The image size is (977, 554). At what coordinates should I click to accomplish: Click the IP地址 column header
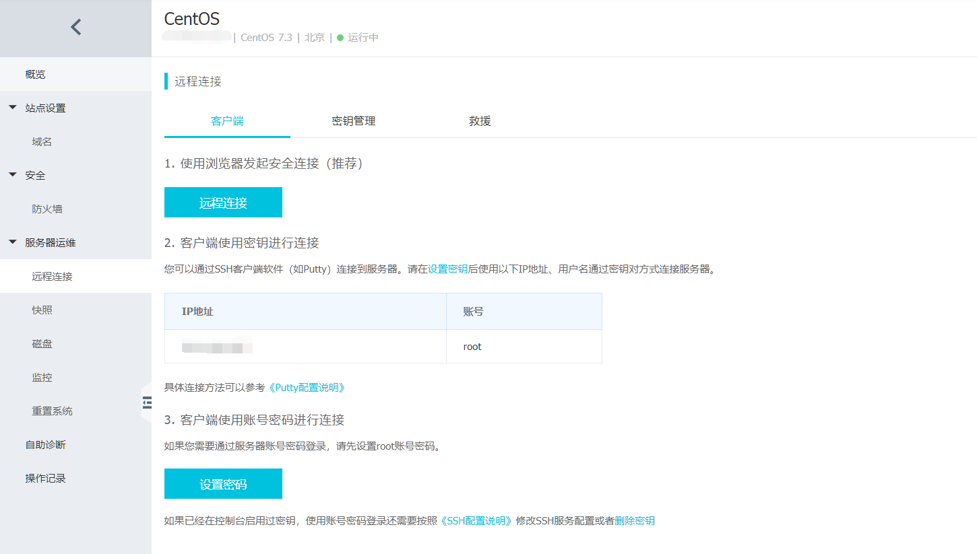coord(305,312)
